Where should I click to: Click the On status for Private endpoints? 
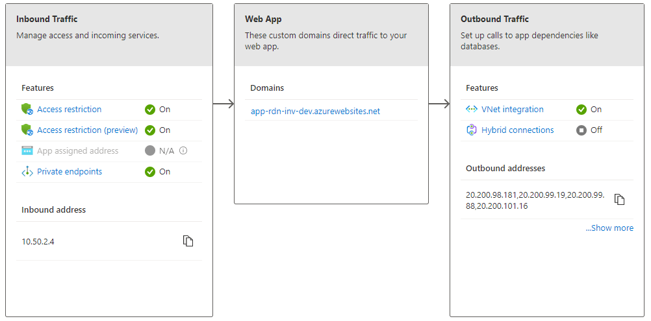[x=158, y=172]
